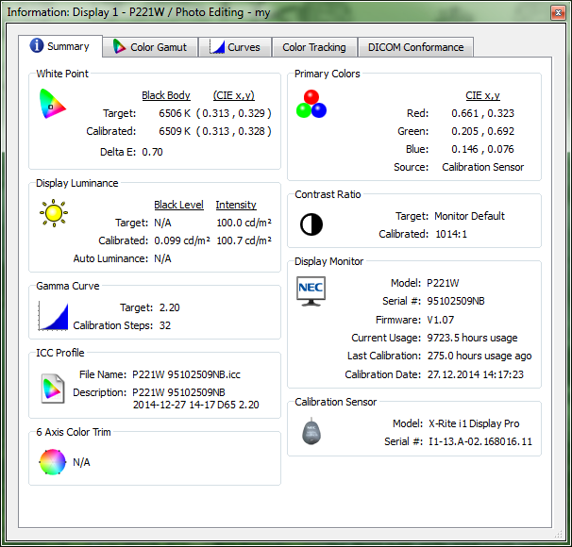Click the Gamma target value 2.20
This screenshot has width=572, height=547.
pos(169,307)
